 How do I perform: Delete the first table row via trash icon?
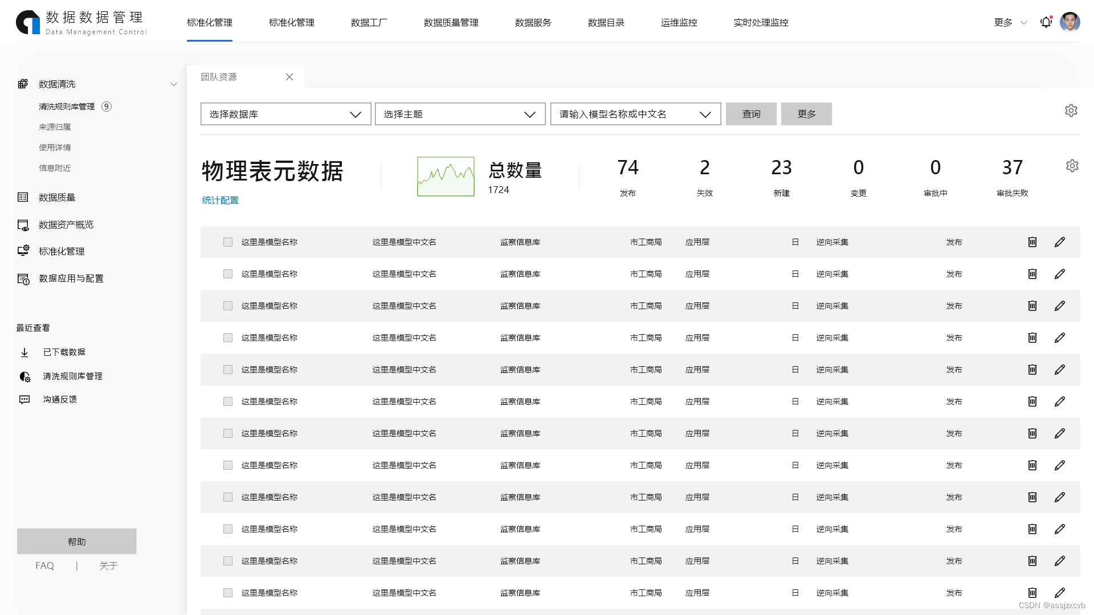1032,241
